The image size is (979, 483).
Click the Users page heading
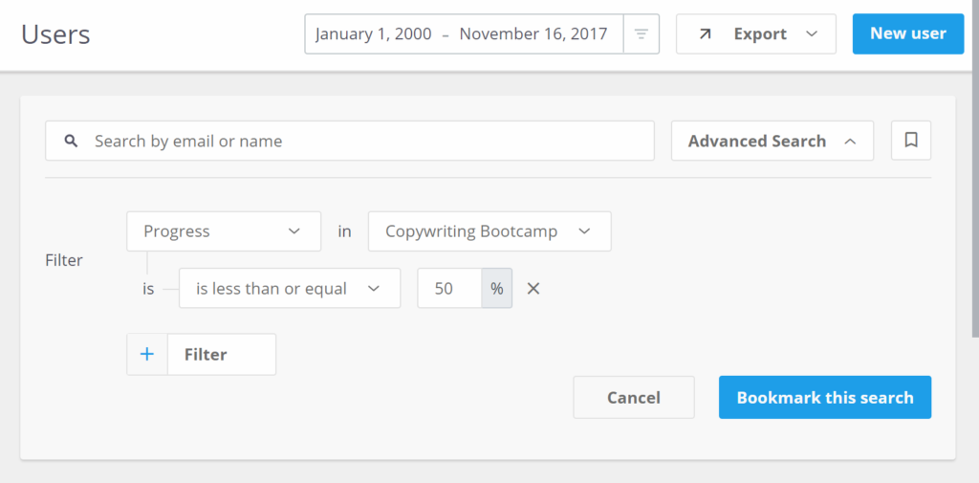(55, 34)
